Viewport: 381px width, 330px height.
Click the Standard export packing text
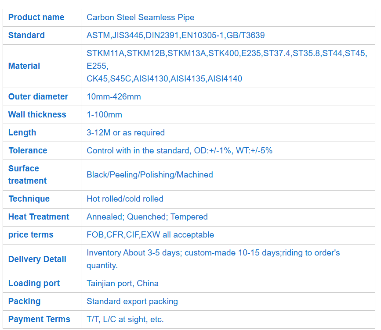coord(132,302)
